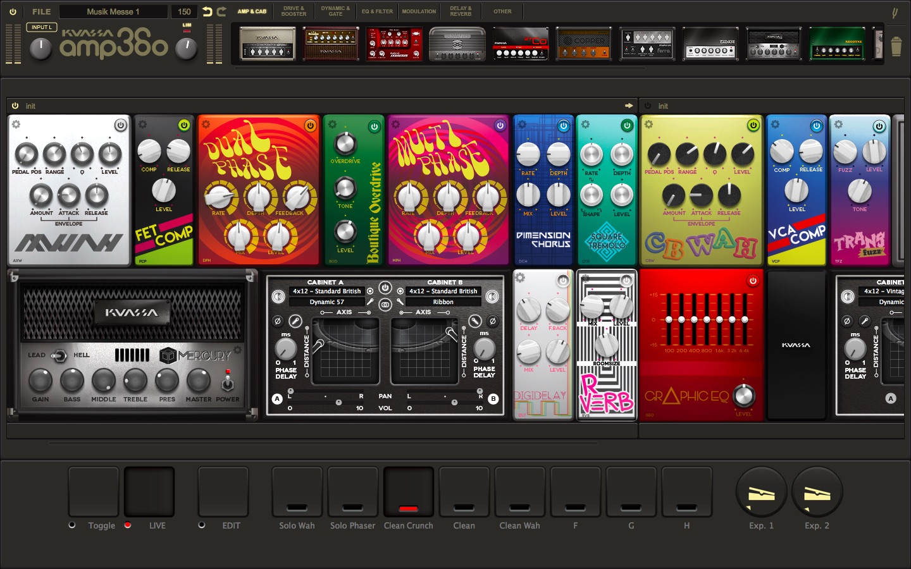Click the global power icon at top-left

(13, 11)
